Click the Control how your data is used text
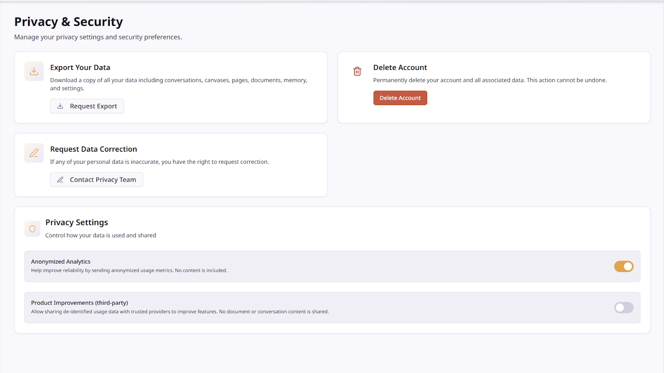Viewport: 664px width, 373px height. [x=100, y=235]
